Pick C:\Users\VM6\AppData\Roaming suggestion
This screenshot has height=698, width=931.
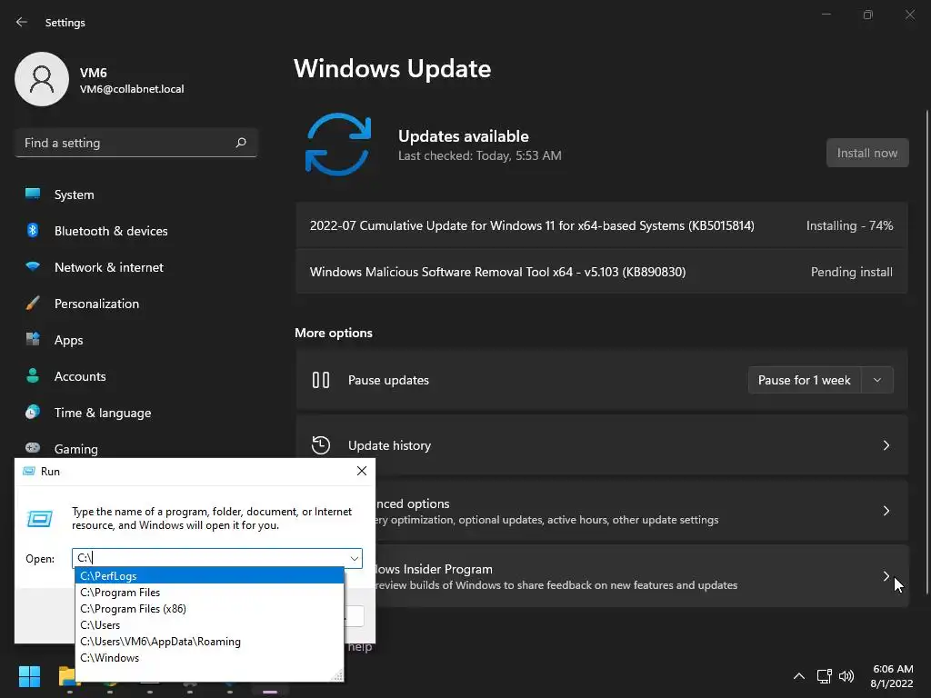click(x=210, y=642)
